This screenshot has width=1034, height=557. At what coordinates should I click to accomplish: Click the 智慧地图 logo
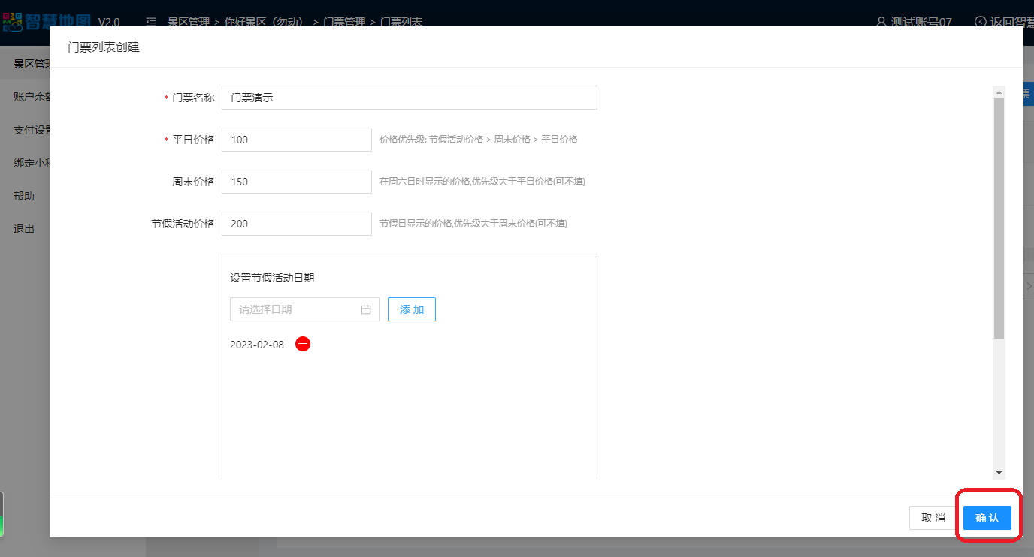click(x=45, y=20)
